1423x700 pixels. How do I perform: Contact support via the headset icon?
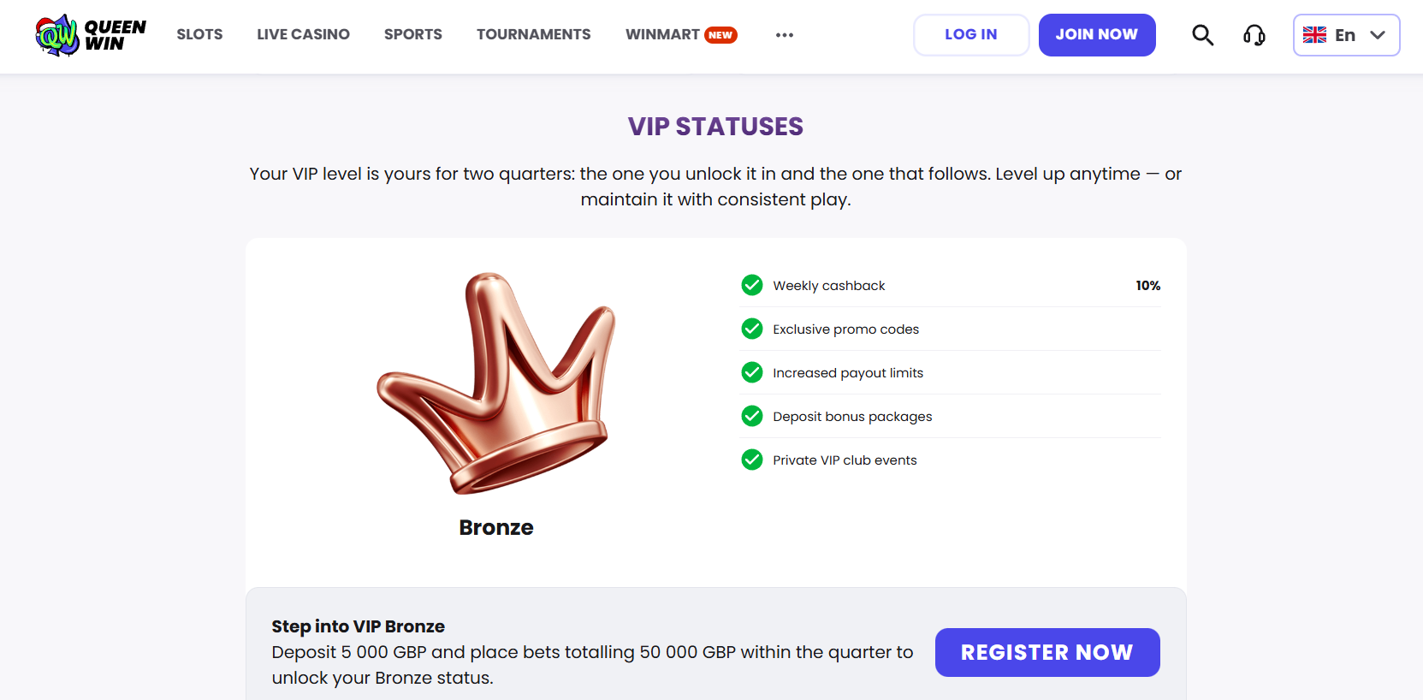point(1254,35)
